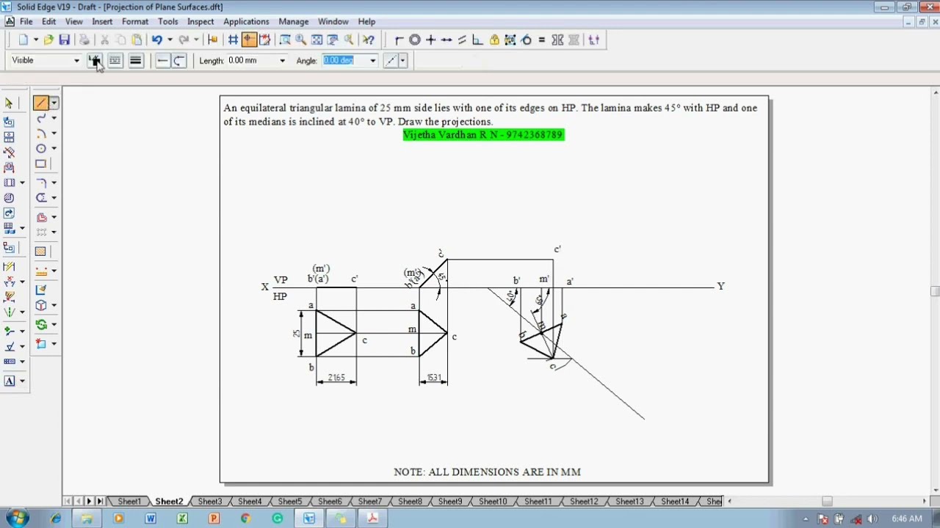Screen dimensions: 940x528
Task: Open the File menu
Action: click(x=26, y=22)
